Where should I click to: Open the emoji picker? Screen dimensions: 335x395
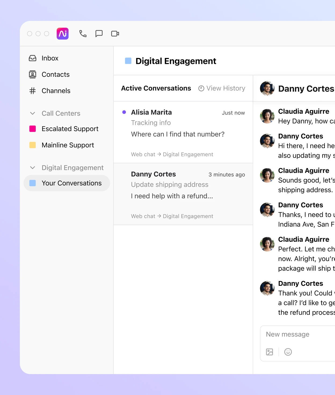coord(288,352)
